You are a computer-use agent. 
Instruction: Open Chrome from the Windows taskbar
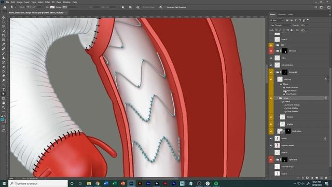(x=98, y=183)
